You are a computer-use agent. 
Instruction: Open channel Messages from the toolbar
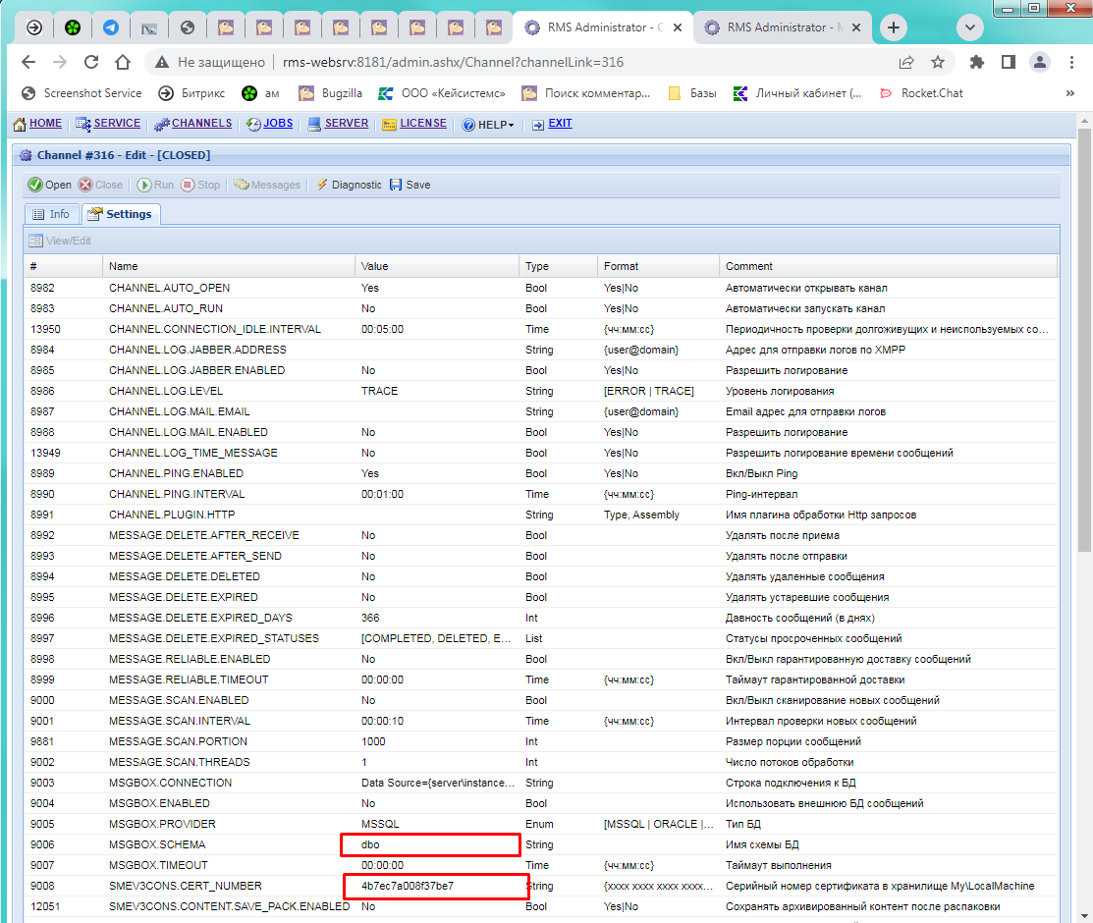tap(267, 185)
